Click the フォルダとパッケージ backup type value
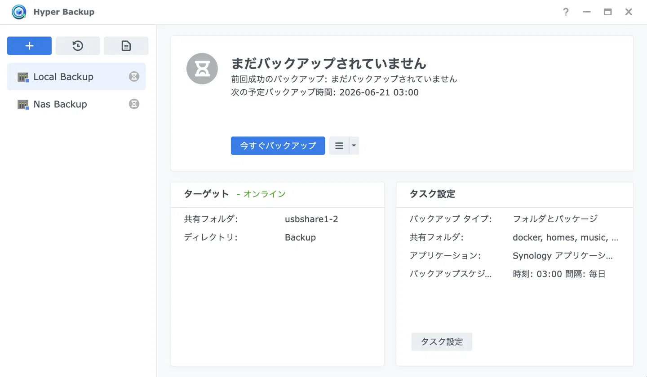This screenshot has height=377, width=647. click(x=555, y=219)
